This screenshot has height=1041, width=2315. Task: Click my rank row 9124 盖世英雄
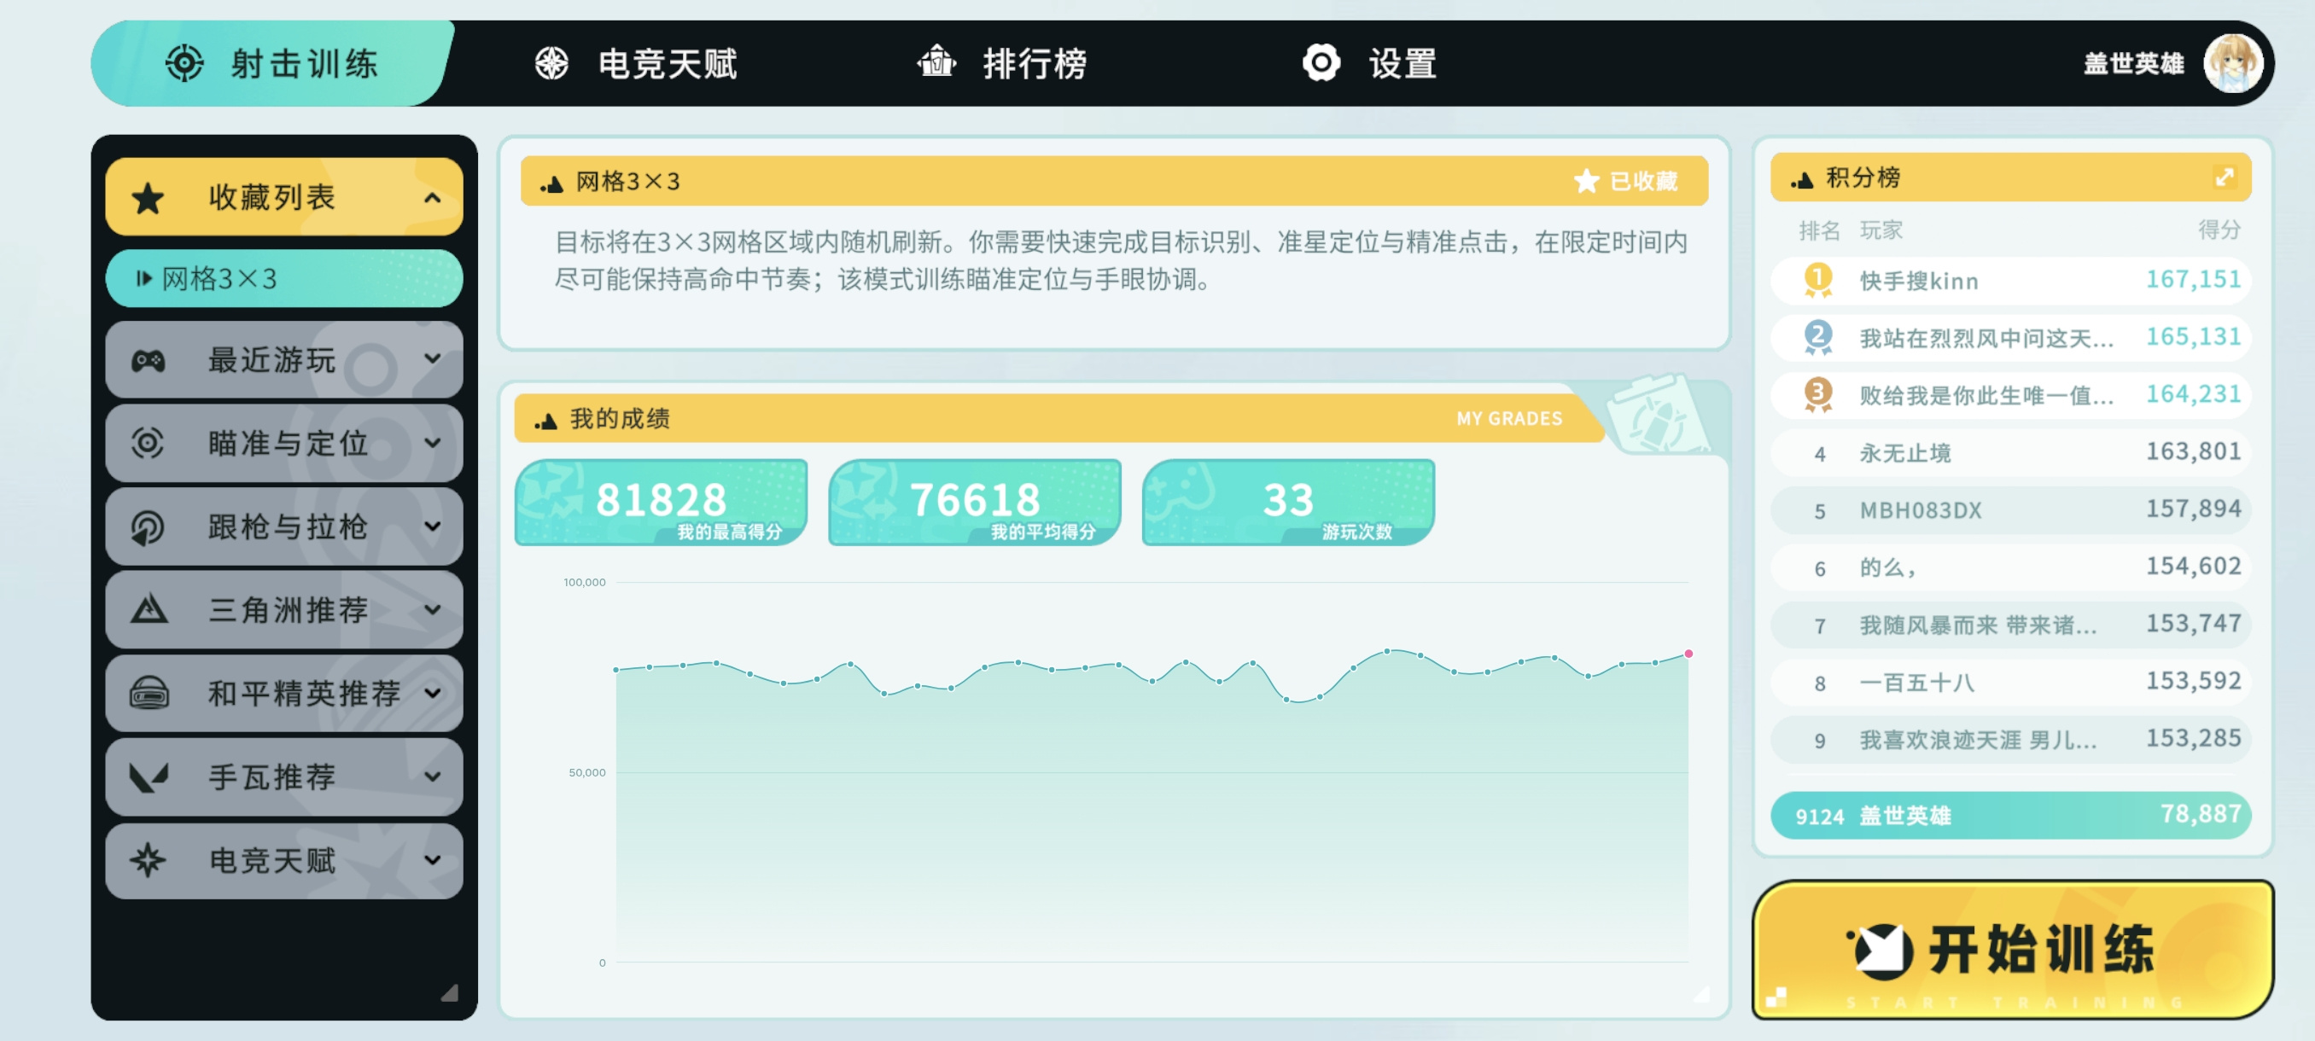point(2011,816)
